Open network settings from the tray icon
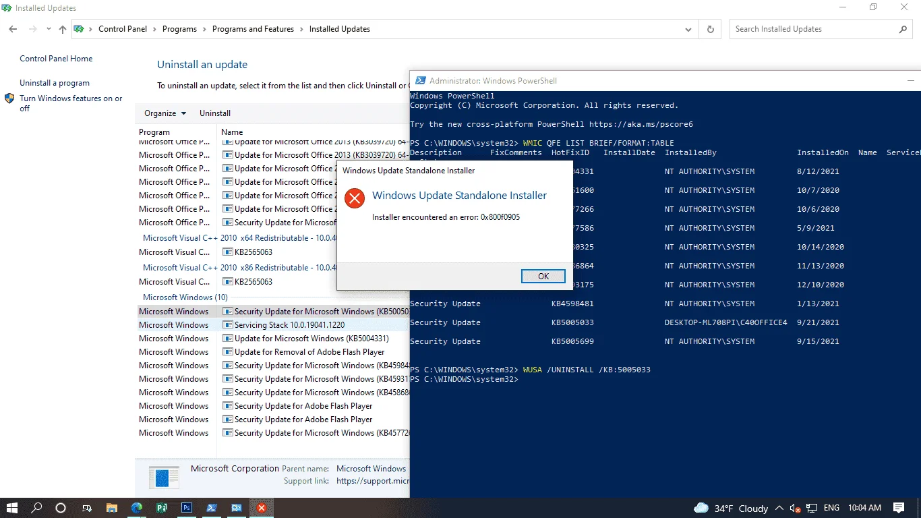The width and height of the screenshot is (921, 518). coord(812,508)
